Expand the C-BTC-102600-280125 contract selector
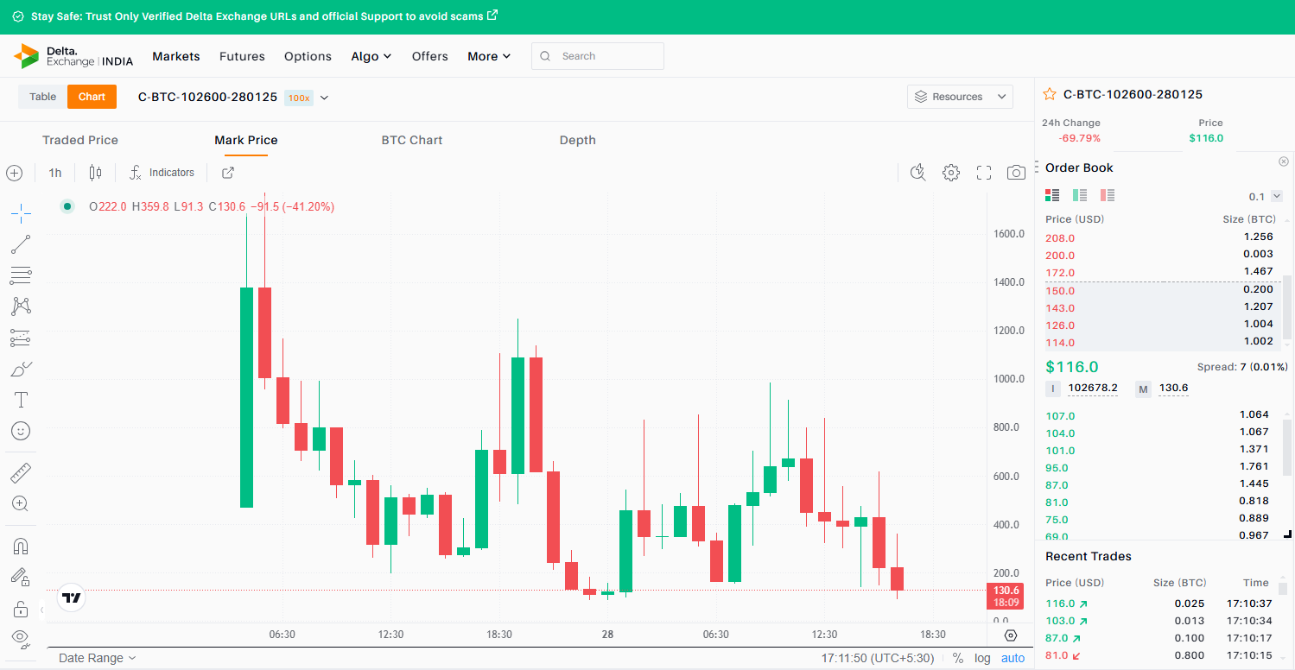1295x670 pixels. (324, 98)
